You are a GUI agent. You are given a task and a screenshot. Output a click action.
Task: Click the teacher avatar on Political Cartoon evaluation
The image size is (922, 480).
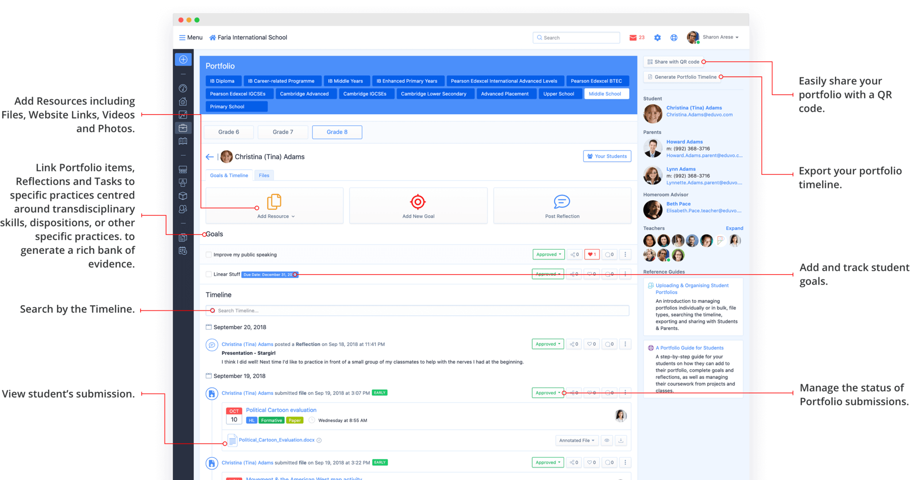point(621,416)
